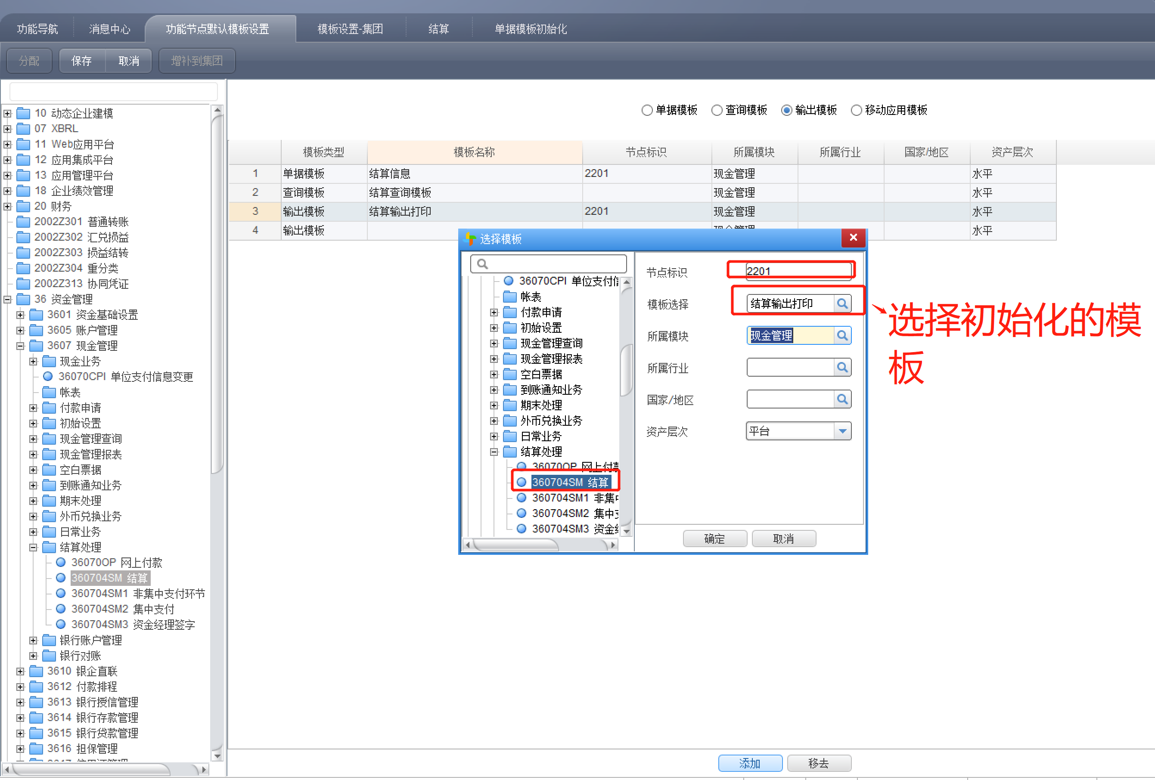Image resolution: width=1155 pixels, height=780 pixels.
Task: Select the 查询模板 radio button
Action: click(717, 110)
